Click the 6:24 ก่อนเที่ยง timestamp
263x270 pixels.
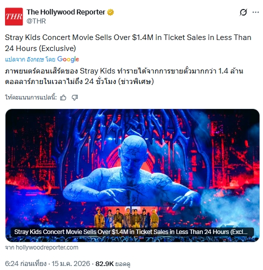26,263
